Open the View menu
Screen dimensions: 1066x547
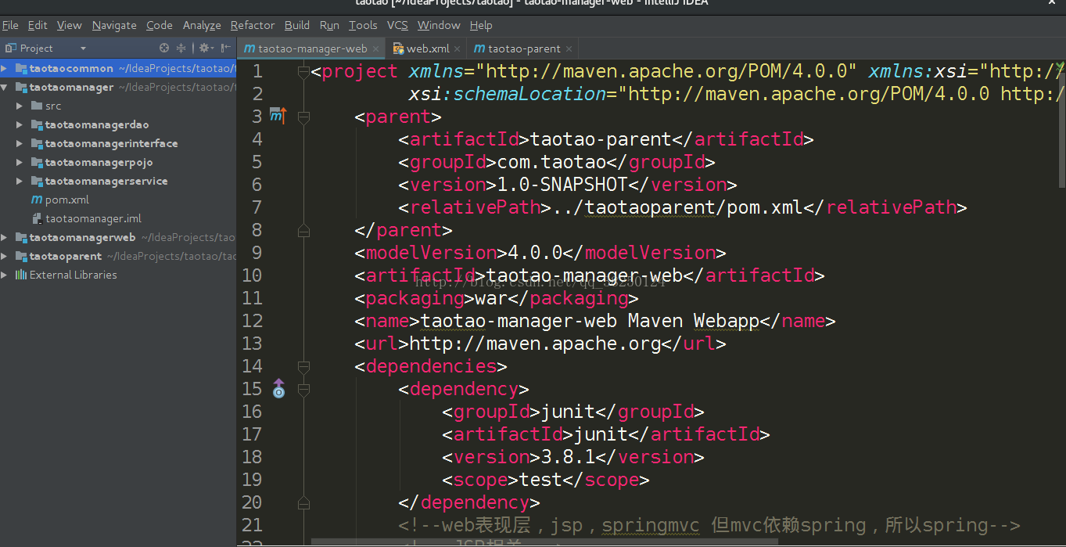pyautogui.click(x=69, y=25)
